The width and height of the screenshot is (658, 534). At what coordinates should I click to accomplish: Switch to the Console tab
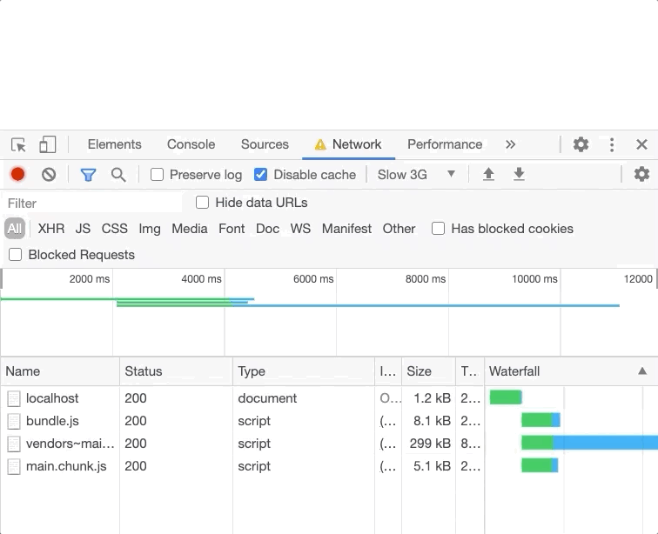(x=191, y=145)
